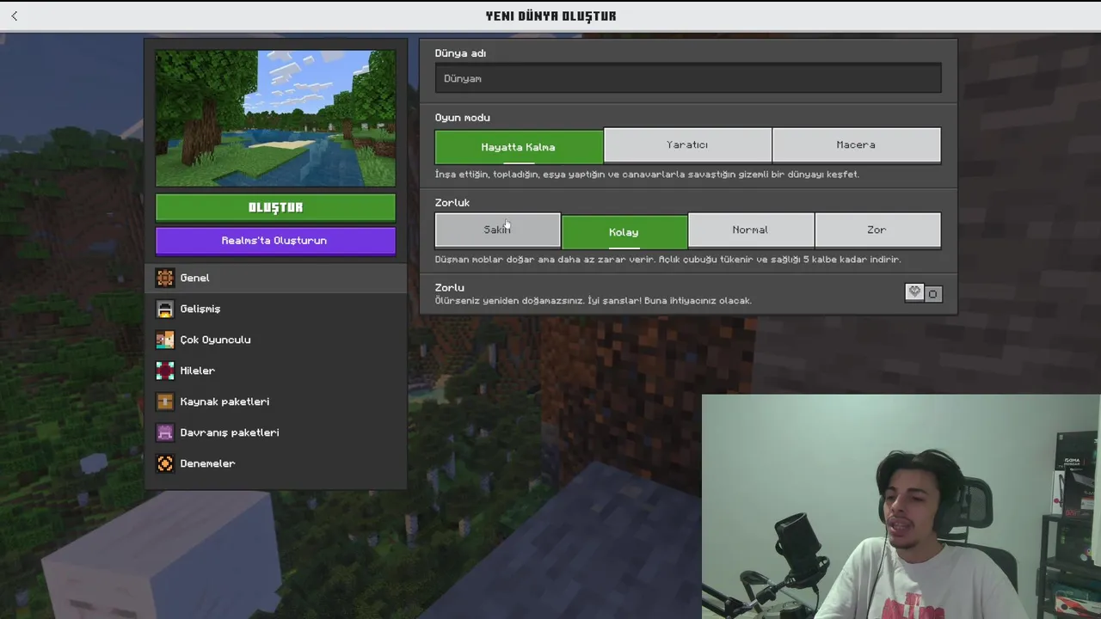
Task: Set difficulty to Sakin
Action: (x=497, y=230)
